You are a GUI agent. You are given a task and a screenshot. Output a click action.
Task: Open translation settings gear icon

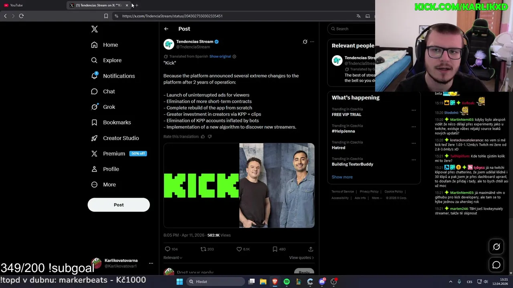234,56
